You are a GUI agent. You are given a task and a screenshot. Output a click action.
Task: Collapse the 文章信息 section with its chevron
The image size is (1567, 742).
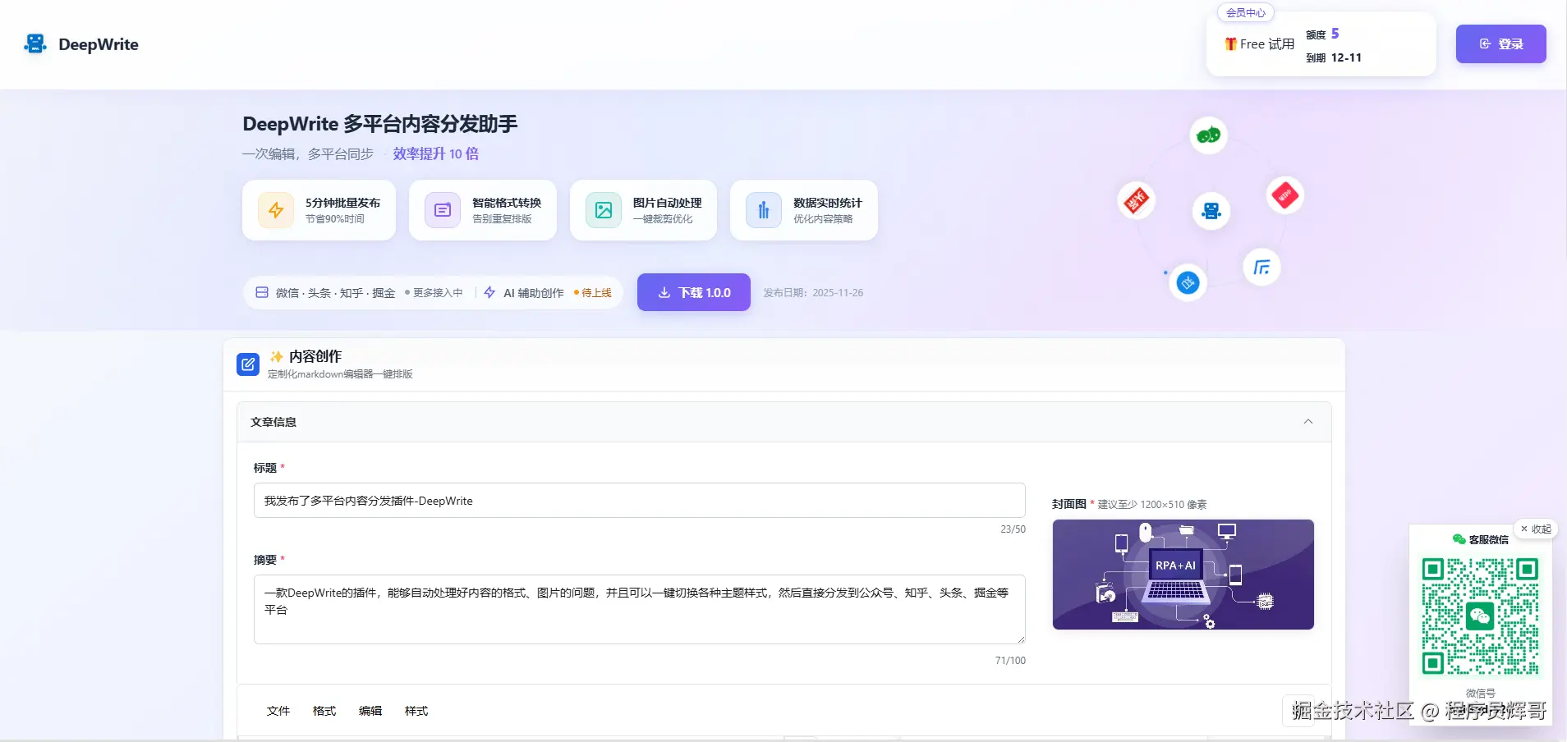point(1308,422)
